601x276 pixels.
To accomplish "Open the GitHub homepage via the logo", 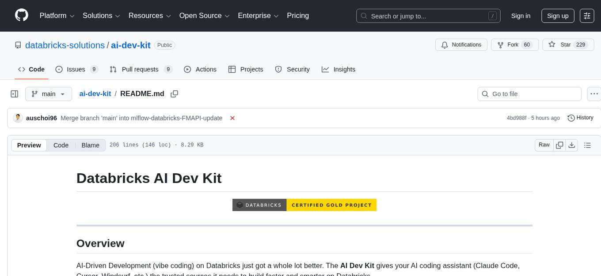I will [x=21, y=15].
